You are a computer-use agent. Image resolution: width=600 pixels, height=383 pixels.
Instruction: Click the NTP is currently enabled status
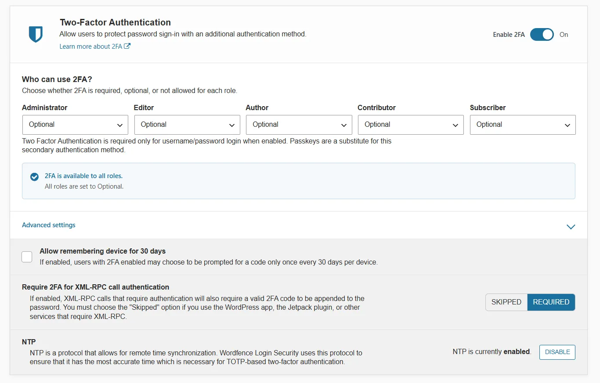coord(492,352)
